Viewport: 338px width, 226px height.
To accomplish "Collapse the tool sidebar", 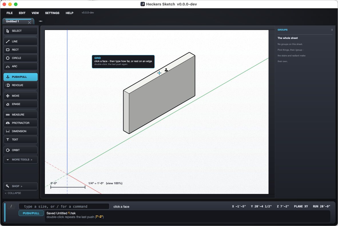I will [13, 193].
